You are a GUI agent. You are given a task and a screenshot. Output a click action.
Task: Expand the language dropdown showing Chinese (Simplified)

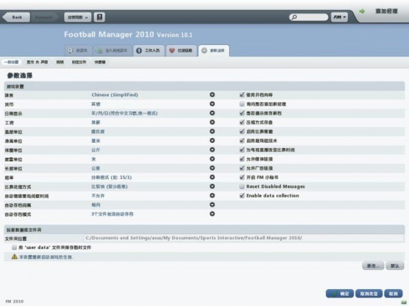212,95
